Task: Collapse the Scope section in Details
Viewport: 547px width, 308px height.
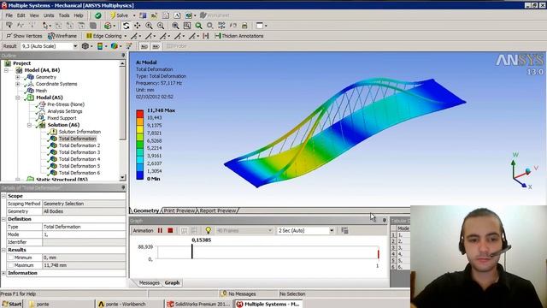Action: pos(3,196)
